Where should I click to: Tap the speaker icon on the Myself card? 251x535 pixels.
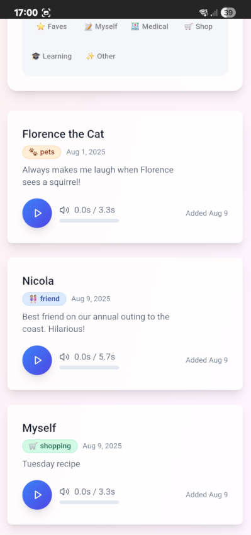point(64,492)
